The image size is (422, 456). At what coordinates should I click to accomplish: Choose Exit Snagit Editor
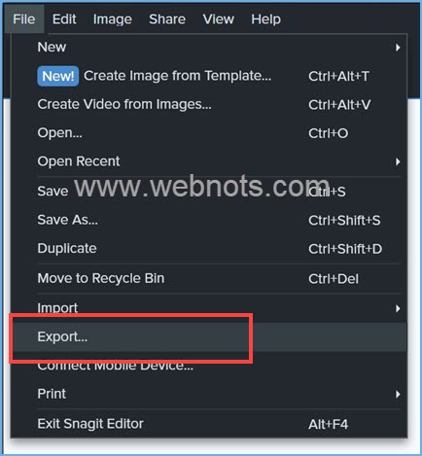click(x=209, y=424)
